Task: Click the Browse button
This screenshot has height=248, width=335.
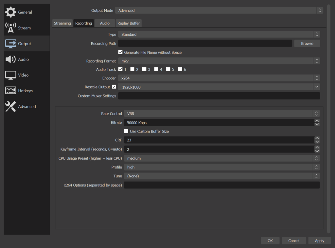Action: pos(307,43)
